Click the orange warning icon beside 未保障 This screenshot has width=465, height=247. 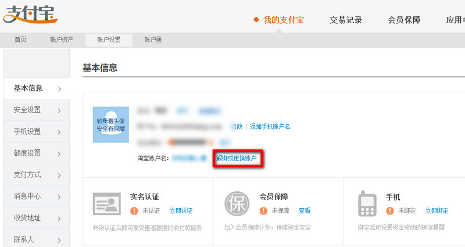pos(264,210)
